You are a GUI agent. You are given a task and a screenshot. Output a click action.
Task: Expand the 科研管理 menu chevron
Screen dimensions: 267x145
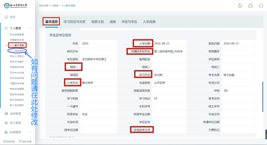(x=29, y=132)
